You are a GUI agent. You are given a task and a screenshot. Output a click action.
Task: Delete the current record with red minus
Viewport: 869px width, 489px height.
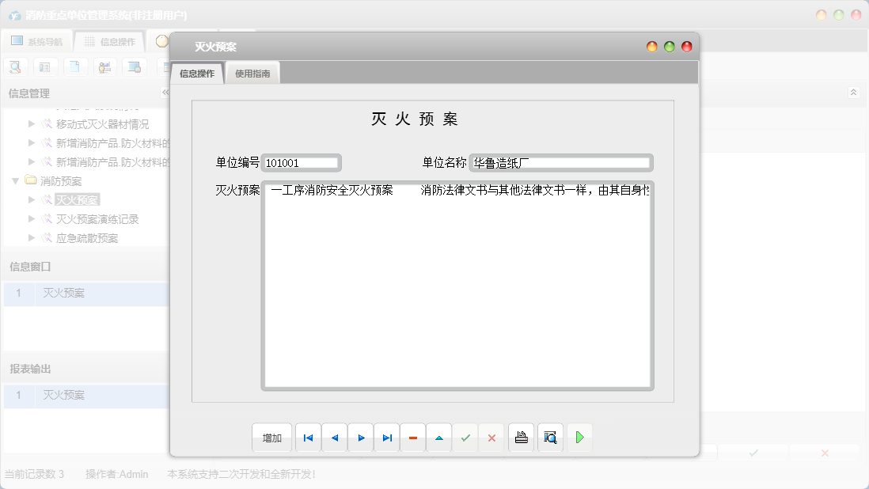coord(412,437)
